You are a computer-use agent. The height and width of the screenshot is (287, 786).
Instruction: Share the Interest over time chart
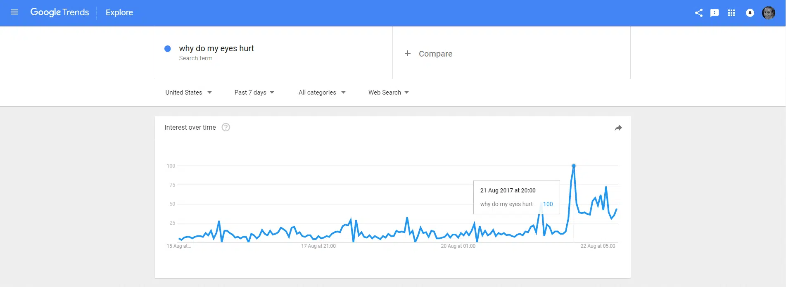point(618,128)
